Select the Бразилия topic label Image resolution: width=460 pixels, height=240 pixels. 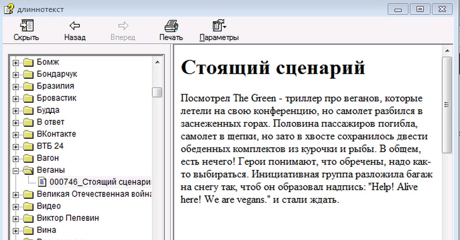56,86
